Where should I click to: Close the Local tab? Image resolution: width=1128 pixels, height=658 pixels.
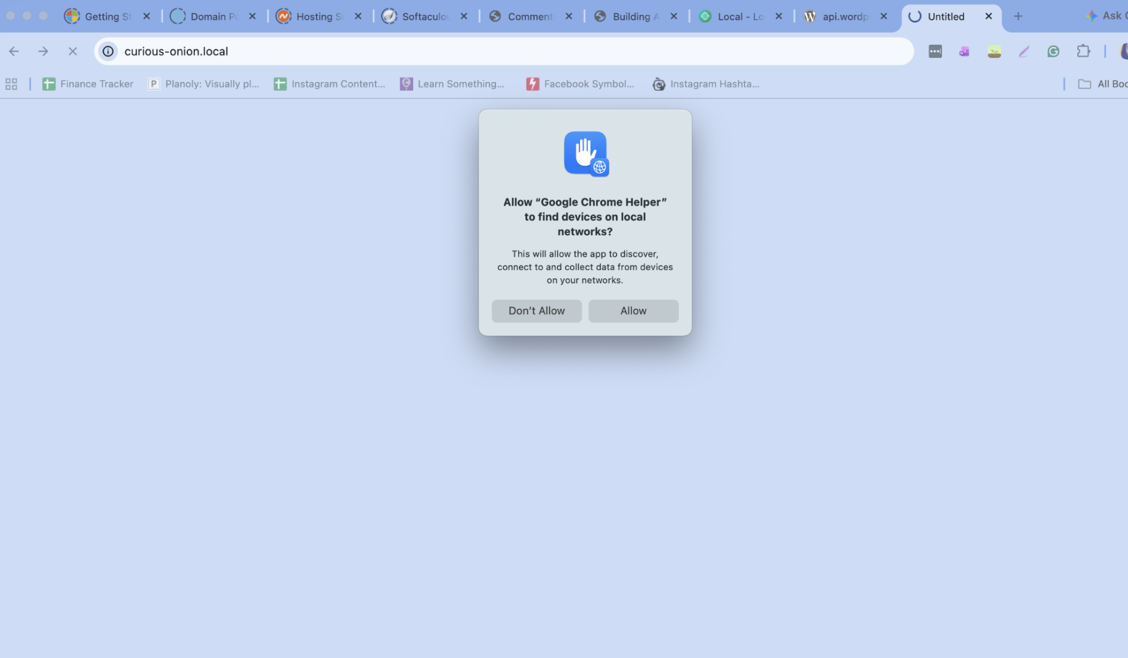tap(779, 17)
